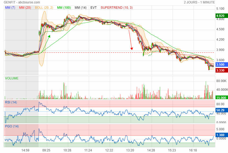This screenshot has width=228, height=153.
Task: Click the GENFIT - abcbourse.com chart title
Action: [x=22, y=2]
